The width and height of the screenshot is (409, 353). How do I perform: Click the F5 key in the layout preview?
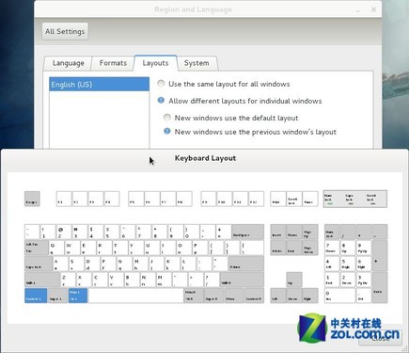point(136,199)
